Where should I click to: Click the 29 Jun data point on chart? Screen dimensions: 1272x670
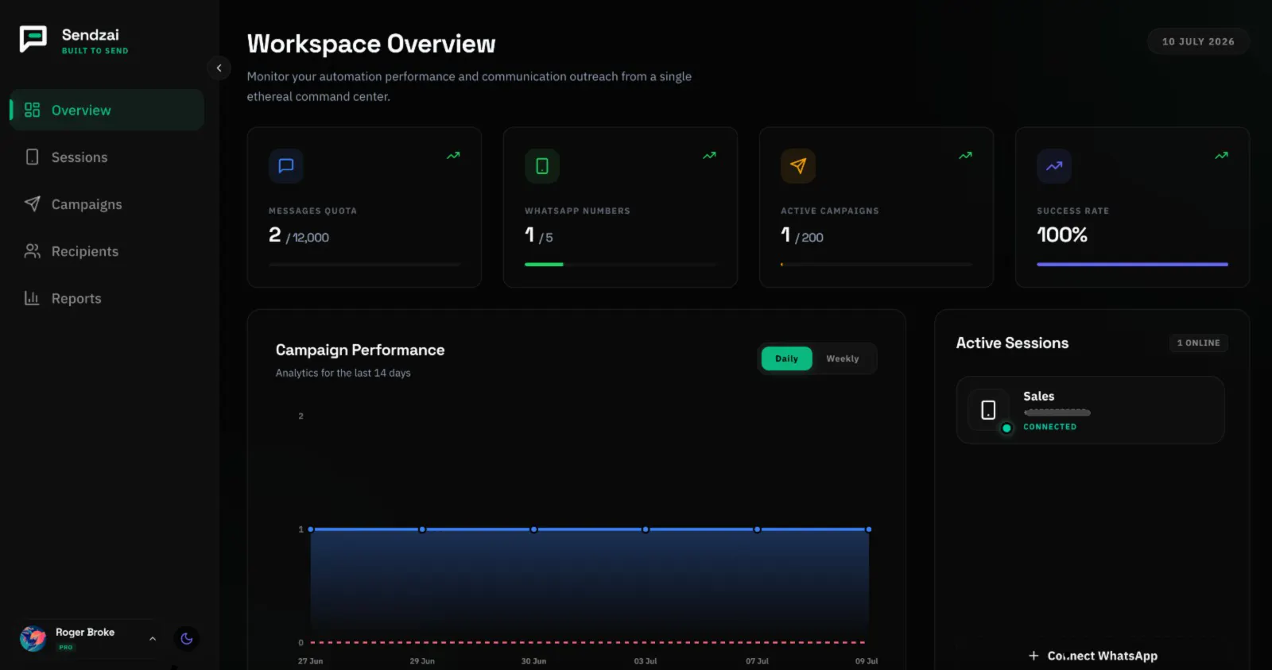point(422,529)
